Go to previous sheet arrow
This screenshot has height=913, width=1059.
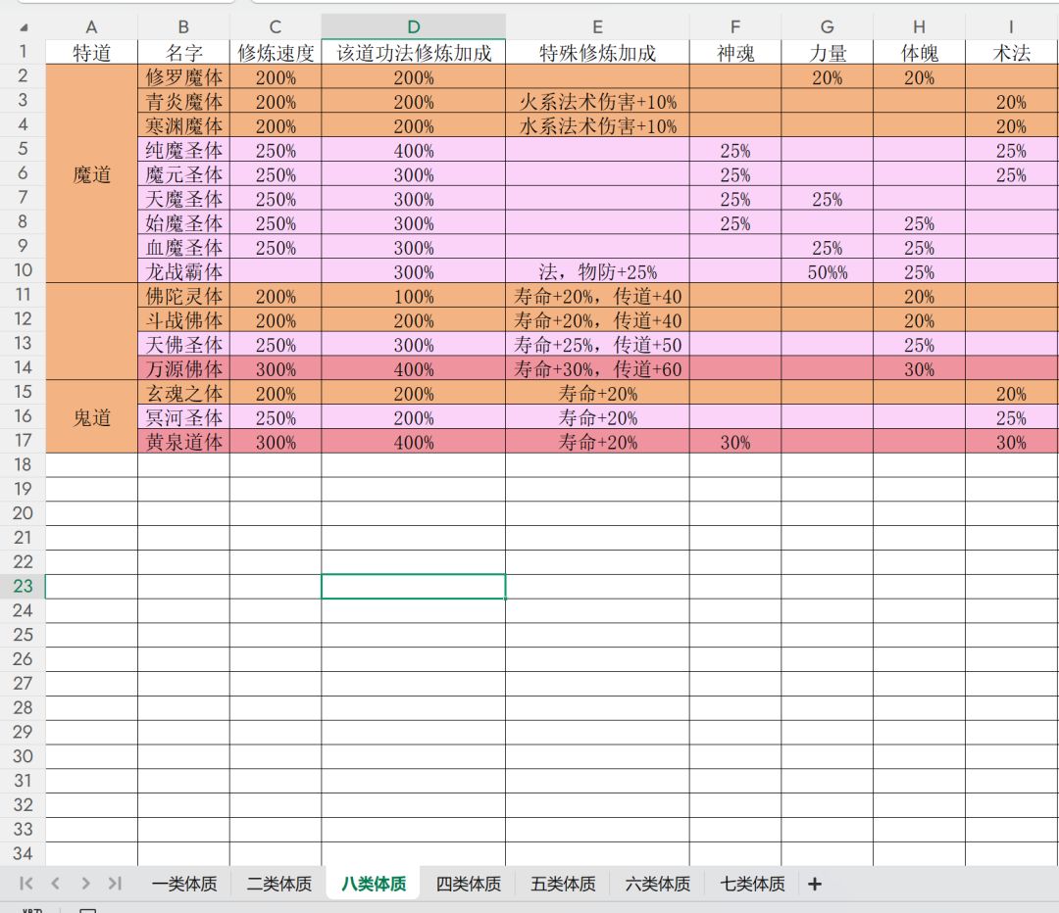[55, 884]
